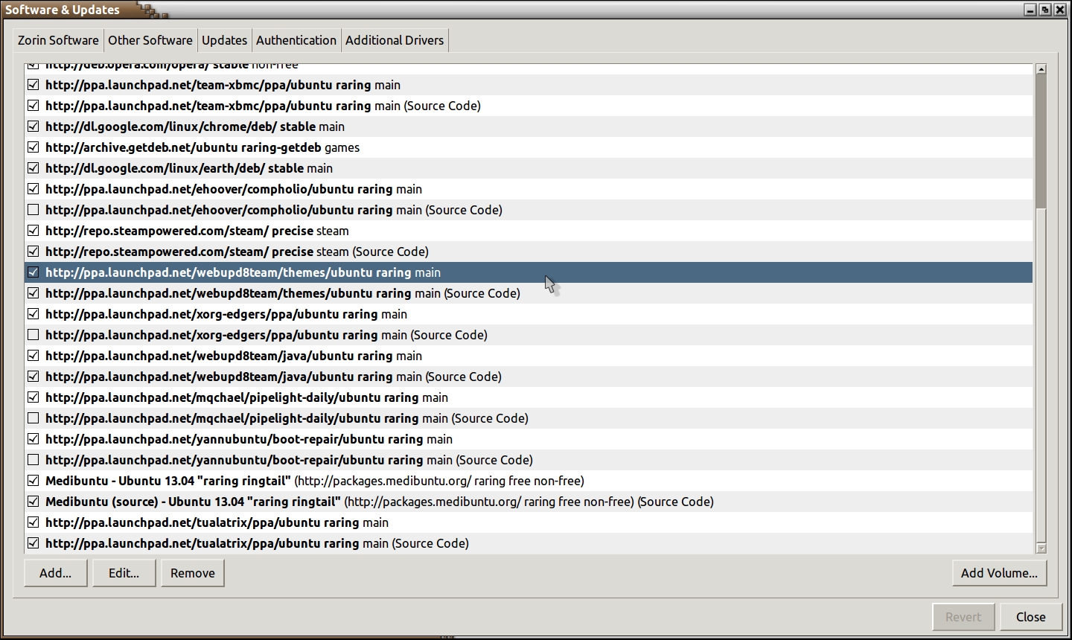Open the Updates tab
The height and width of the screenshot is (640, 1072).
tap(224, 40)
